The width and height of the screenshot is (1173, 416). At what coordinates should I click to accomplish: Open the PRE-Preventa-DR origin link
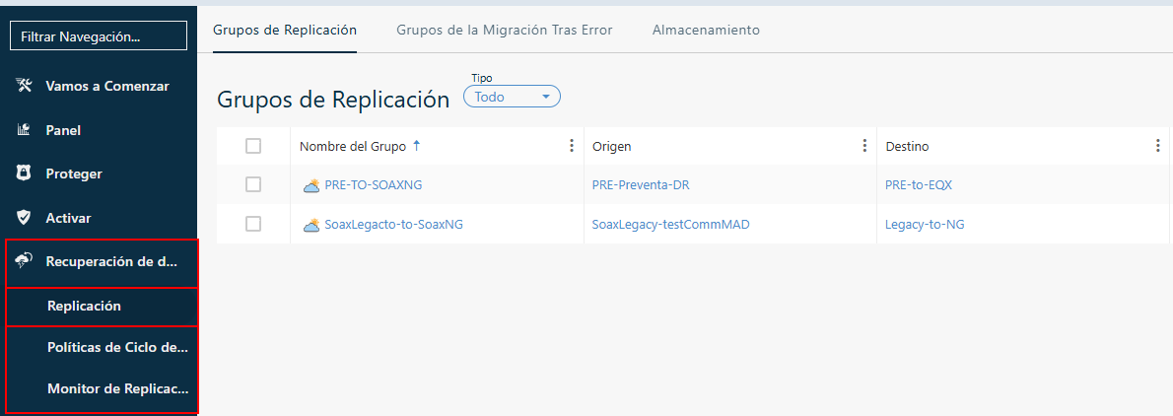640,184
